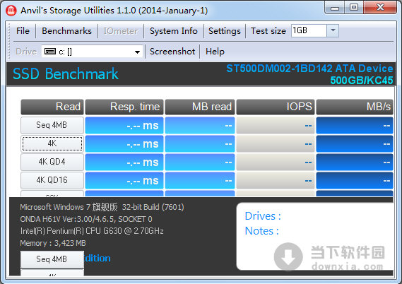Click the Intel Pentium CPU G630 line

(92, 231)
